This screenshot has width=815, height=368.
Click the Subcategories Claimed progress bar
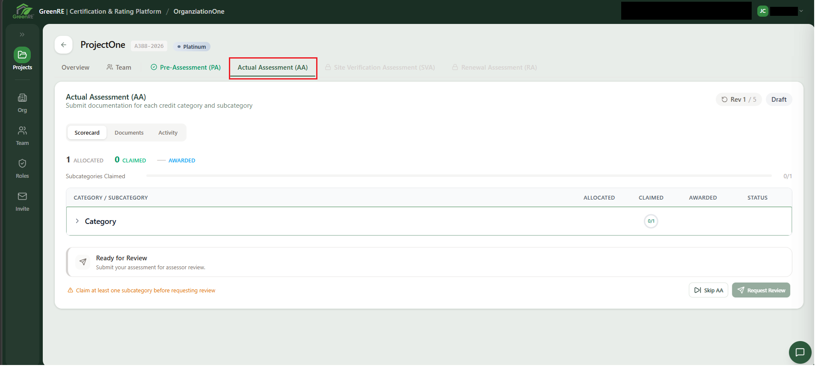coord(459,176)
